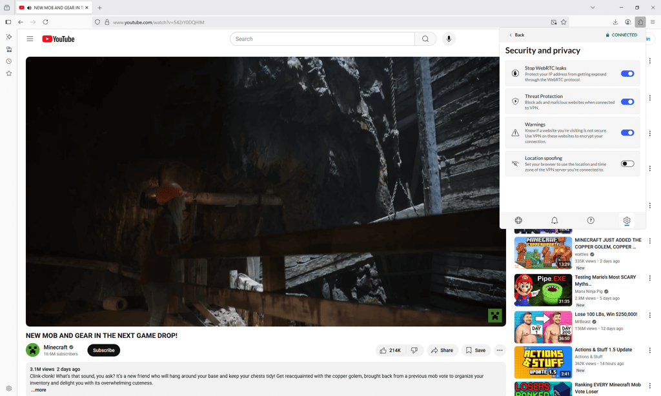Open the Pipe.EXE Mario video thumbnail
This screenshot has height=396, width=661.
[543, 290]
